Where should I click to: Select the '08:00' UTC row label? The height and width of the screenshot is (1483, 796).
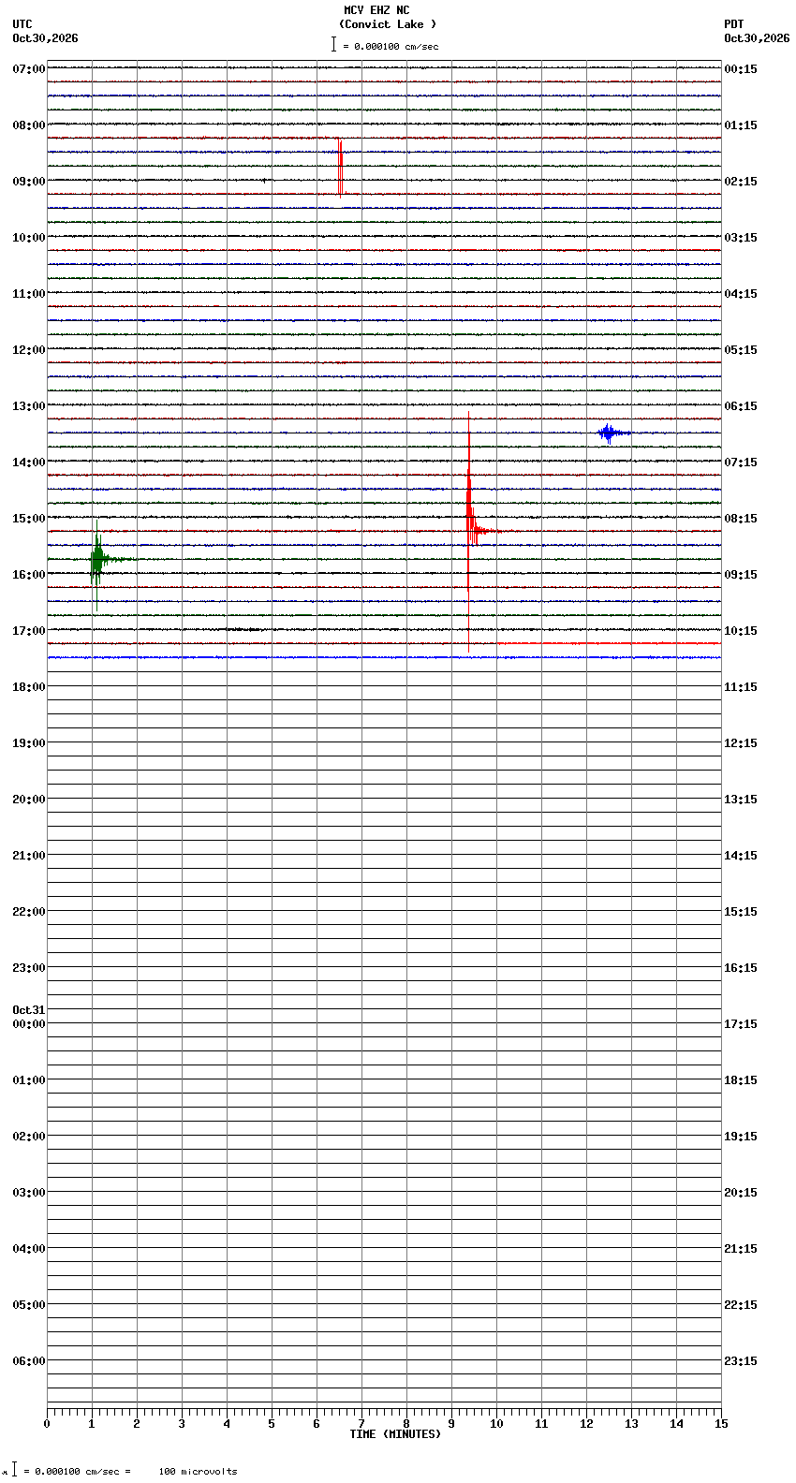tap(29, 125)
